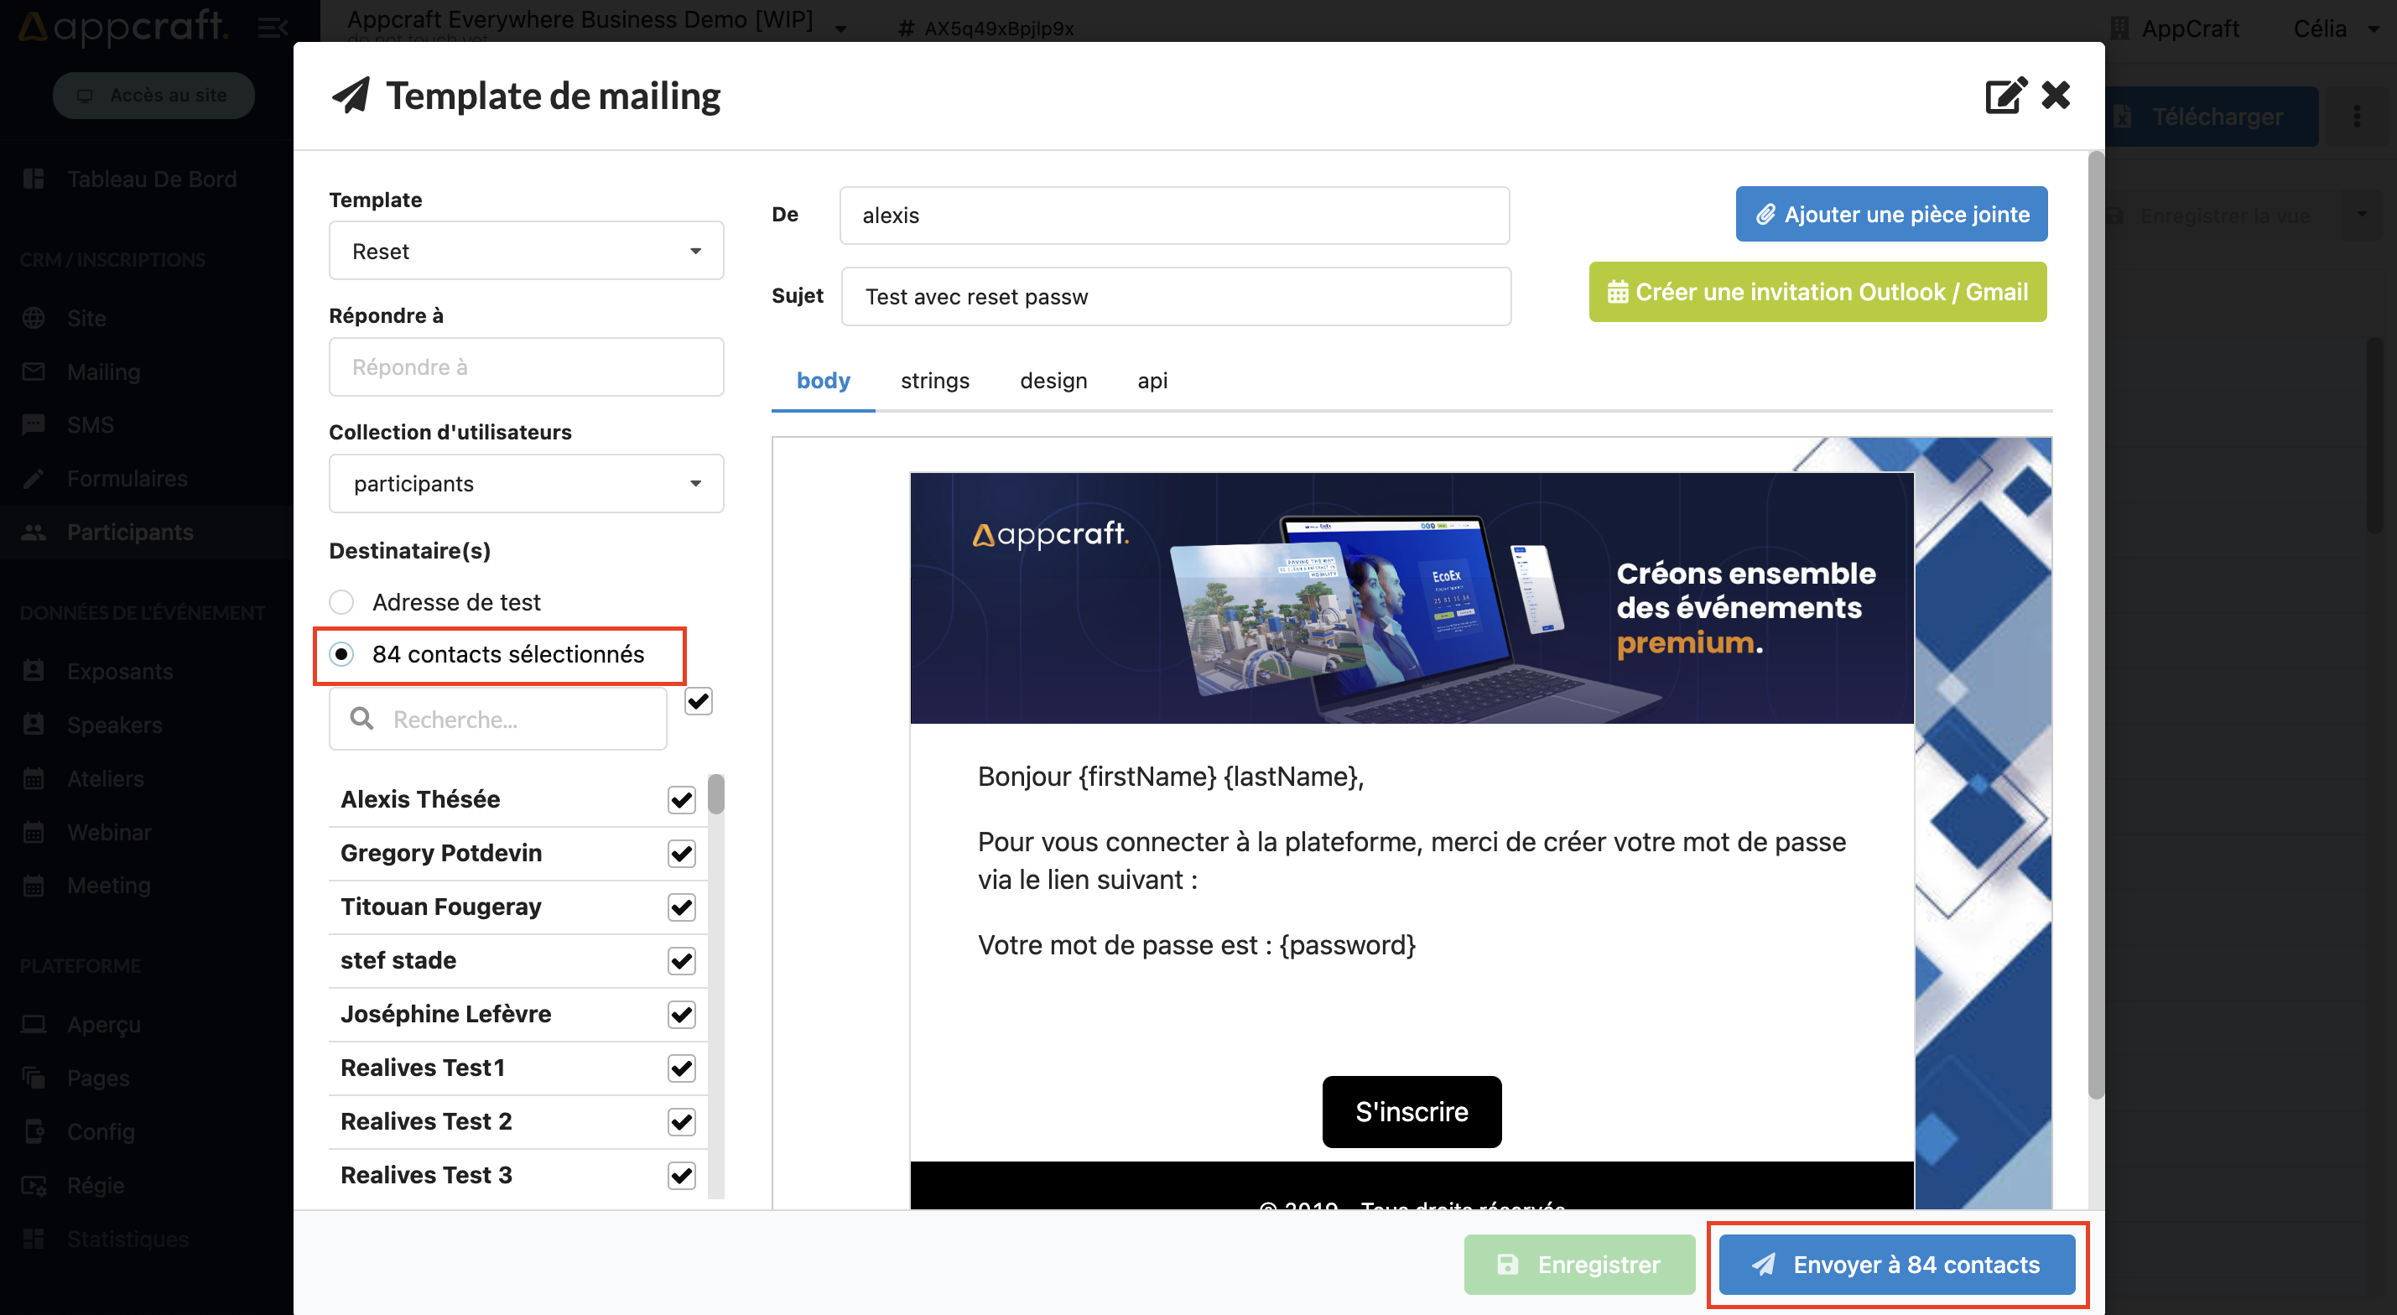Click the magnifier icon in Recherche field
Screen dimensions: 2397x1315
coord(362,719)
